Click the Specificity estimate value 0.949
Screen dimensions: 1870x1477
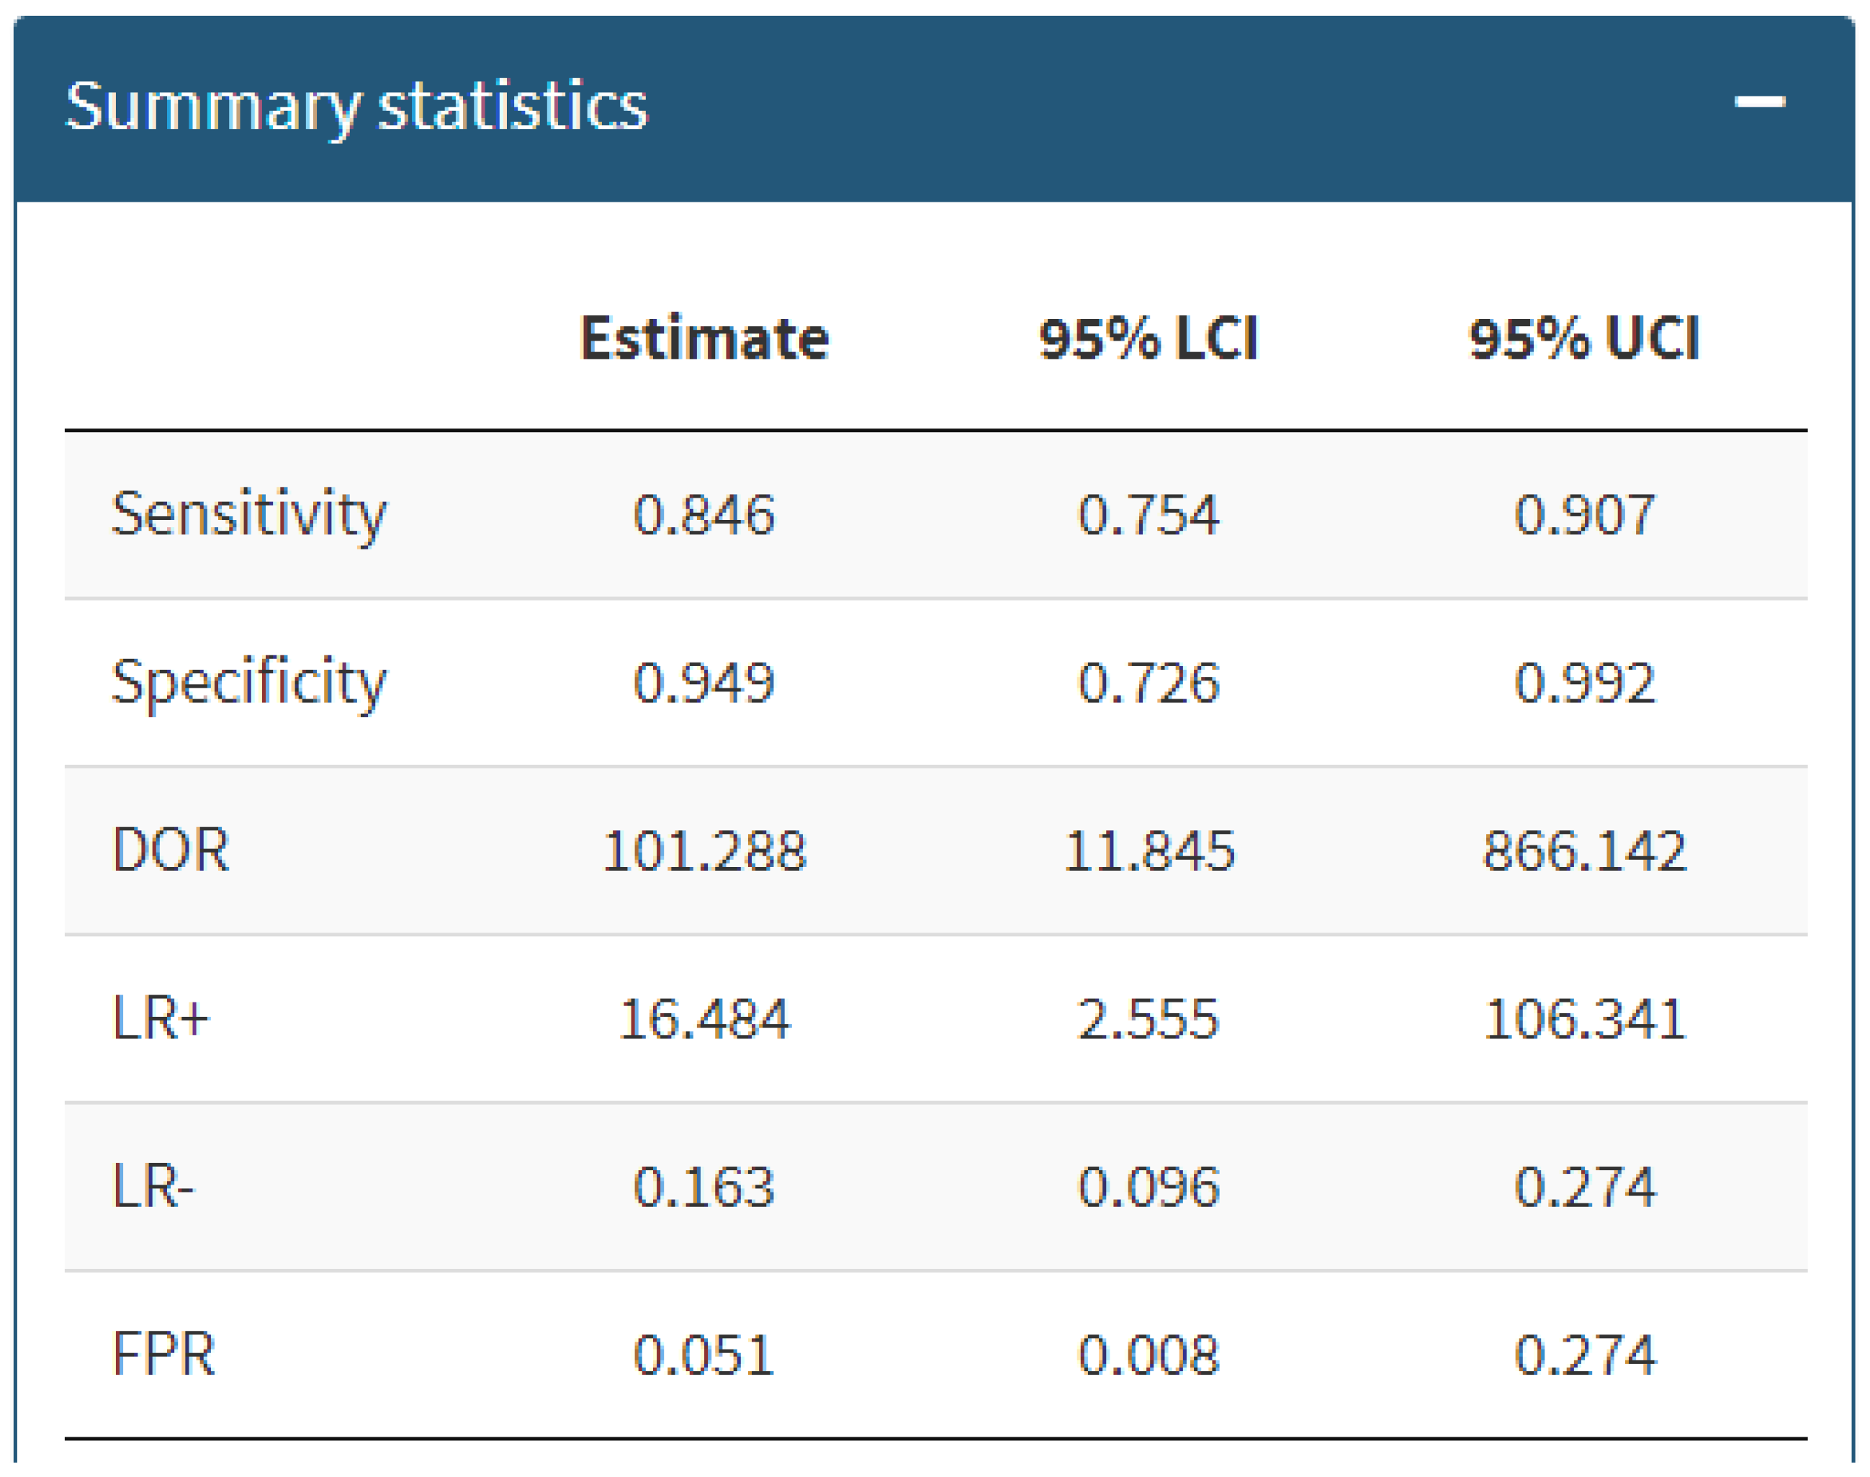coord(704,683)
